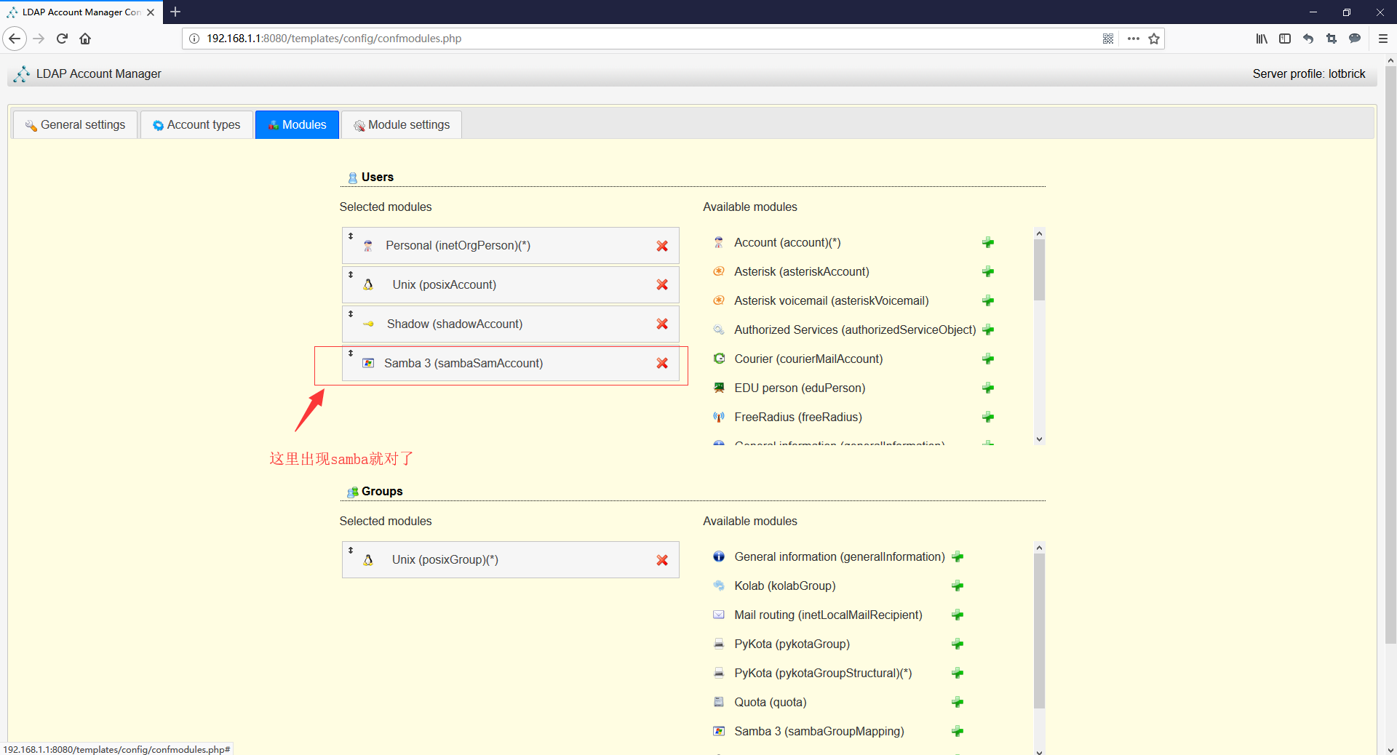Image resolution: width=1397 pixels, height=755 pixels.
Task: Remove the Personal (inetOrgPerson) module
Action: 662,246
